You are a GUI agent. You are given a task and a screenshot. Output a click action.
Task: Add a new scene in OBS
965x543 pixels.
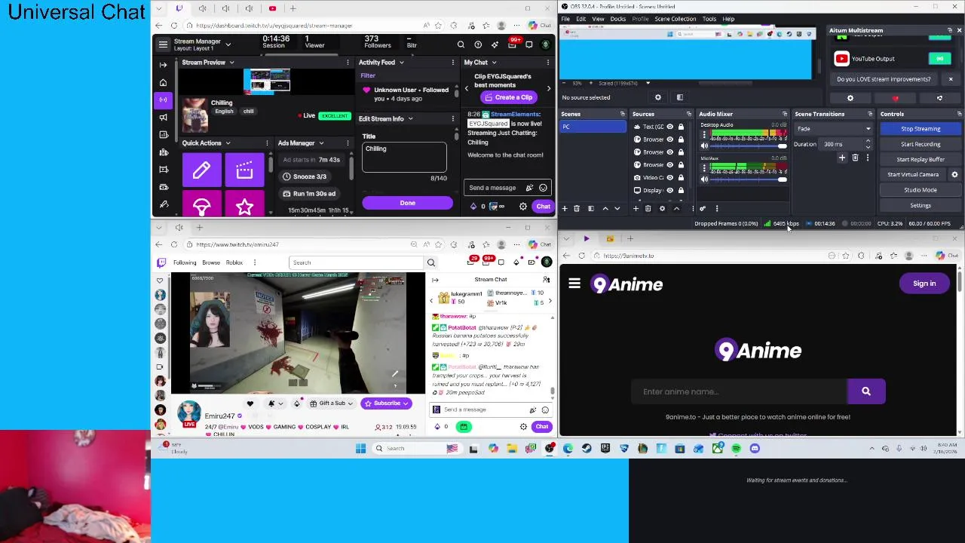coord(565,208)
